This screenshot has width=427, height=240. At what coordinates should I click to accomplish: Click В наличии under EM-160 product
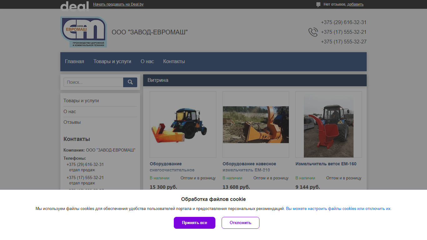pos(305,178)
